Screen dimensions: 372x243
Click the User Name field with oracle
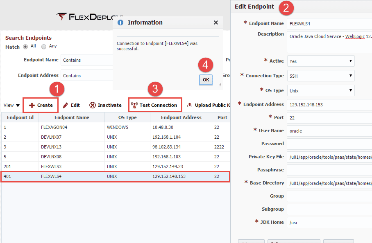click(329, 131)
